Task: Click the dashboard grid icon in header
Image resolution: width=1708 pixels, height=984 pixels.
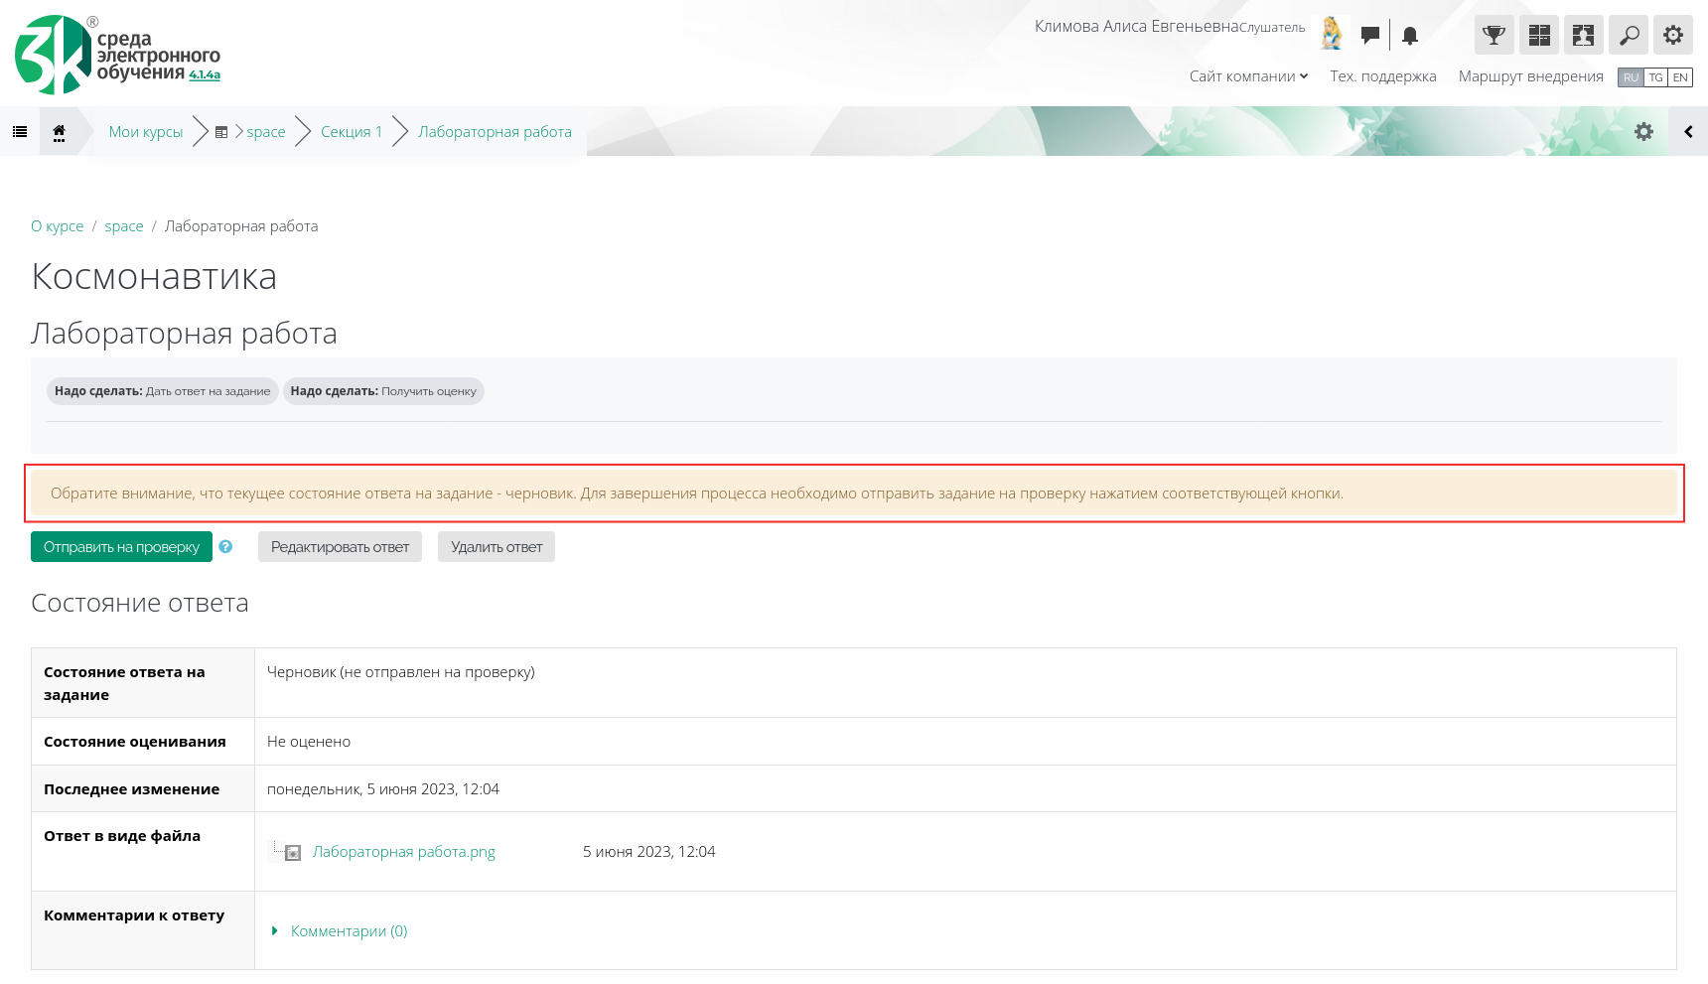Action: coord(1538,36)
